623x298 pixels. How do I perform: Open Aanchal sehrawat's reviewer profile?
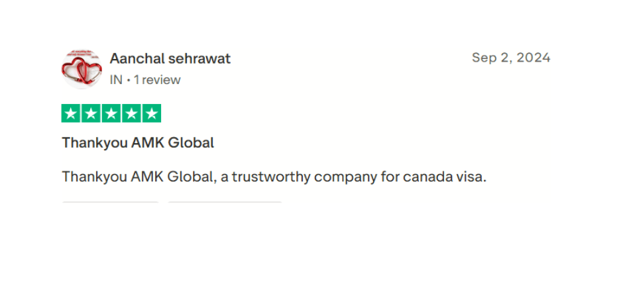point(170,58)
